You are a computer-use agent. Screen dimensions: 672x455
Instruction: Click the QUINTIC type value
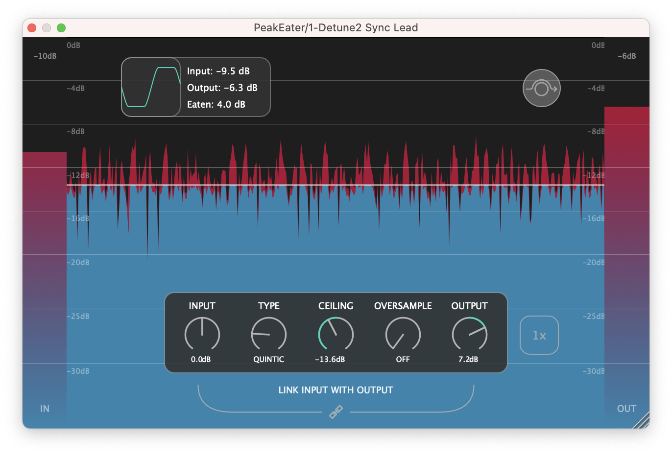tap(268, 359)
